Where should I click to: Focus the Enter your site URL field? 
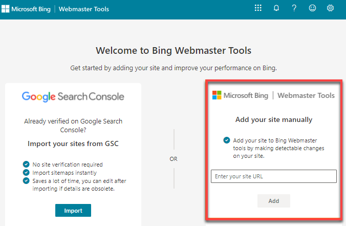(274, 176)
